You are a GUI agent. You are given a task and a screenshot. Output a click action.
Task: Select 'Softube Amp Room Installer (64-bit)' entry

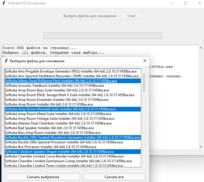pos(73,104)
